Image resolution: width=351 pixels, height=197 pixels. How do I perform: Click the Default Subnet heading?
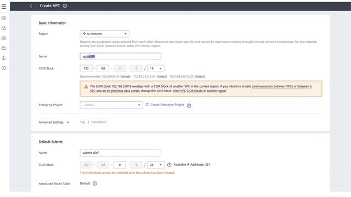point(50,142)
